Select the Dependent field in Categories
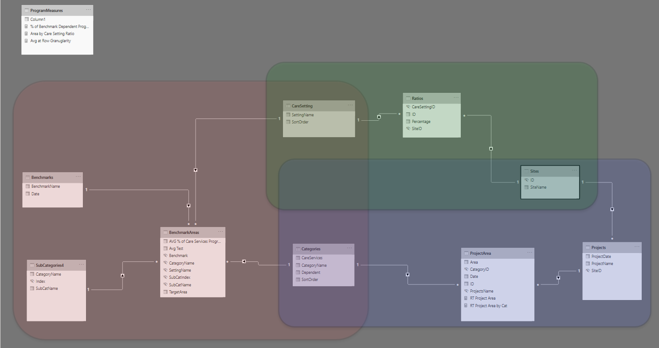The image size is (659, 348). tap(323, 272)
